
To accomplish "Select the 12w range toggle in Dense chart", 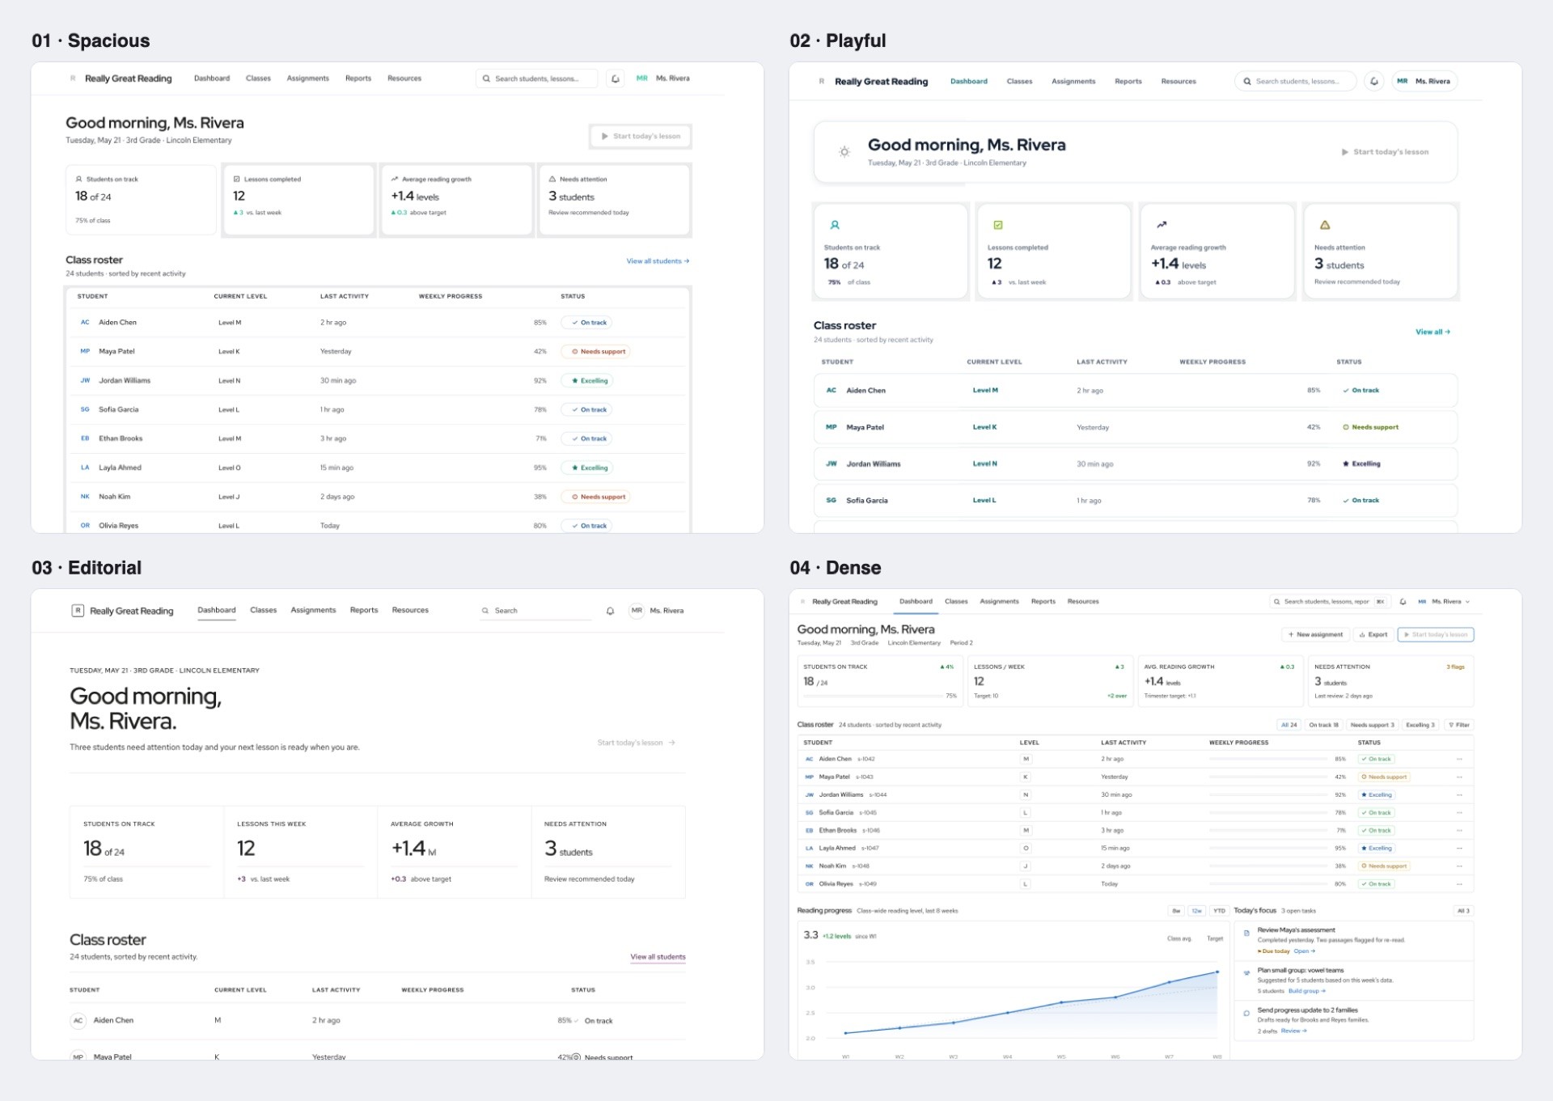I will tap(1197, 911).
